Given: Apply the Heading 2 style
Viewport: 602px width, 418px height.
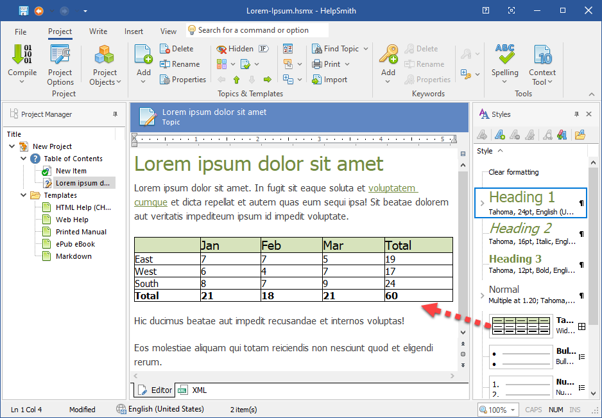Looking at the screenshot, I should pos(533,233).
